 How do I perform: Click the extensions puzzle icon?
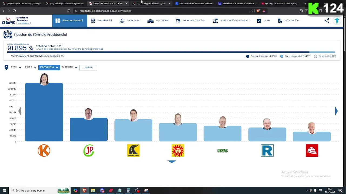[x=301, y=11]
